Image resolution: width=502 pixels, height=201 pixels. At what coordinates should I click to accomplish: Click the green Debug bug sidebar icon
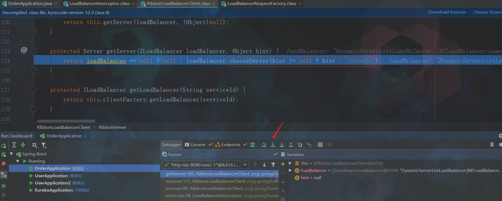click(4, 154)
